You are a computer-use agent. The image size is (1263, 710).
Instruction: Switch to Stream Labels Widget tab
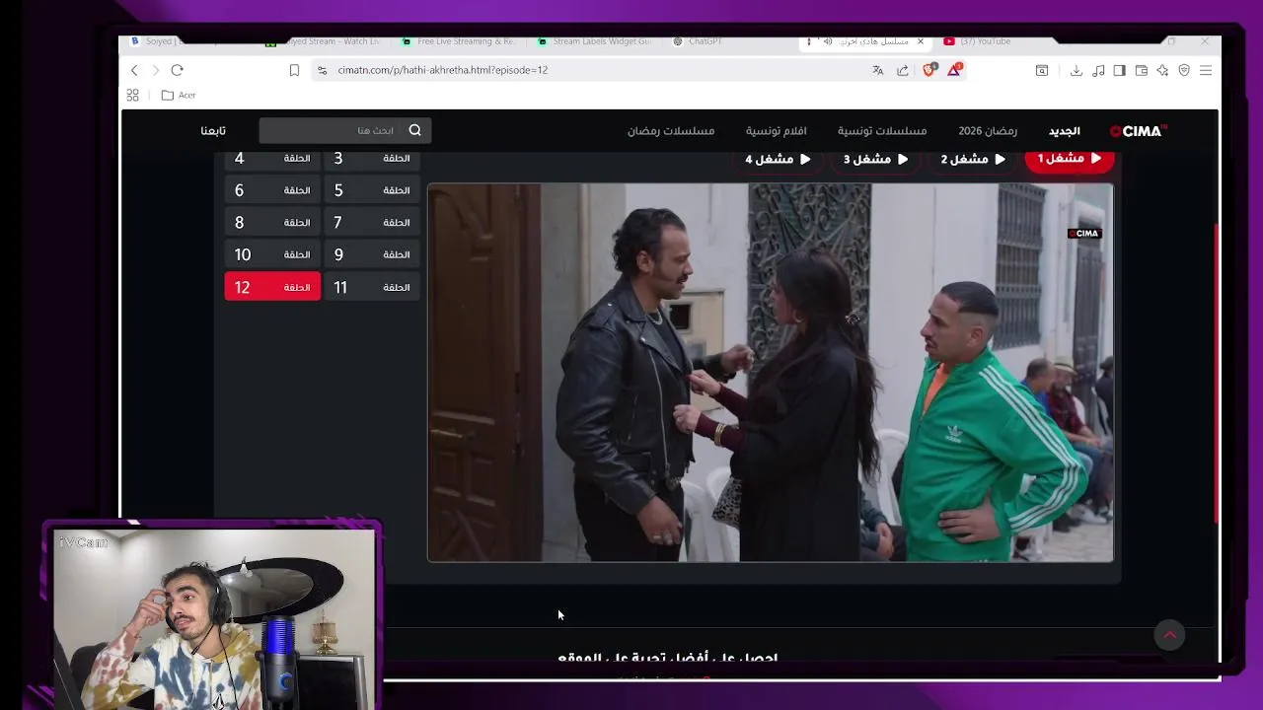click(x=595, y=41)
